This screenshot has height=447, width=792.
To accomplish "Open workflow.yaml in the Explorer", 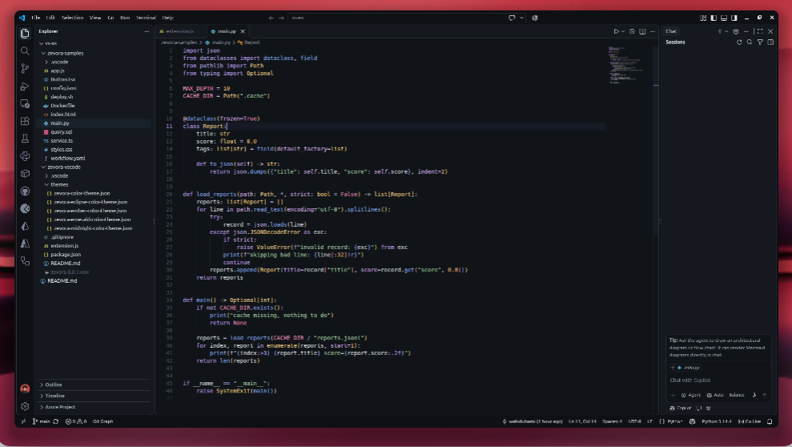I will 68,158.
